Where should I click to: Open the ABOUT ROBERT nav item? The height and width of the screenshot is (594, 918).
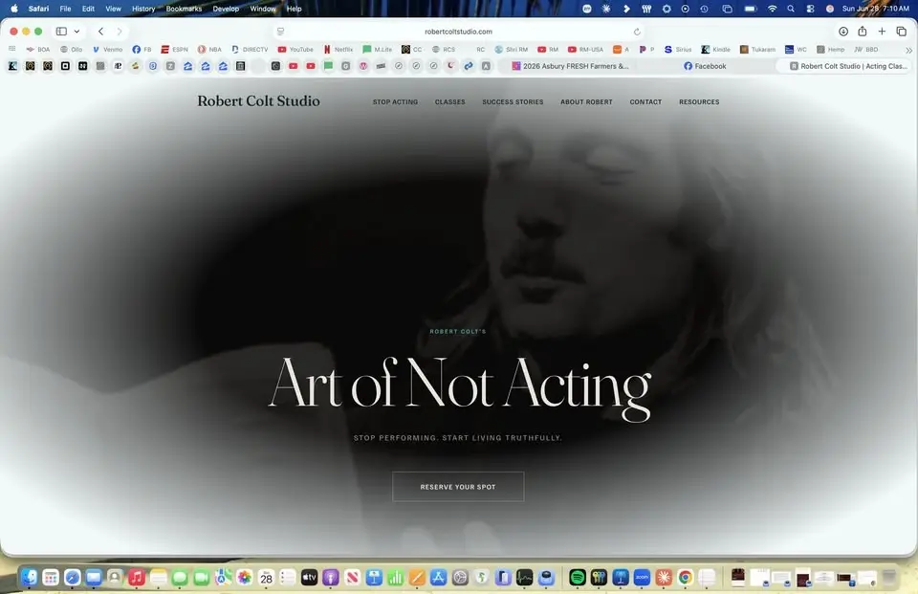click(586, 102)
